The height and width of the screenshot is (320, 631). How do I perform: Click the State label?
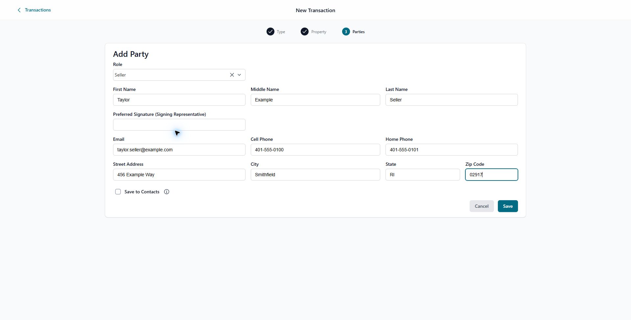[x=391, y=164]
